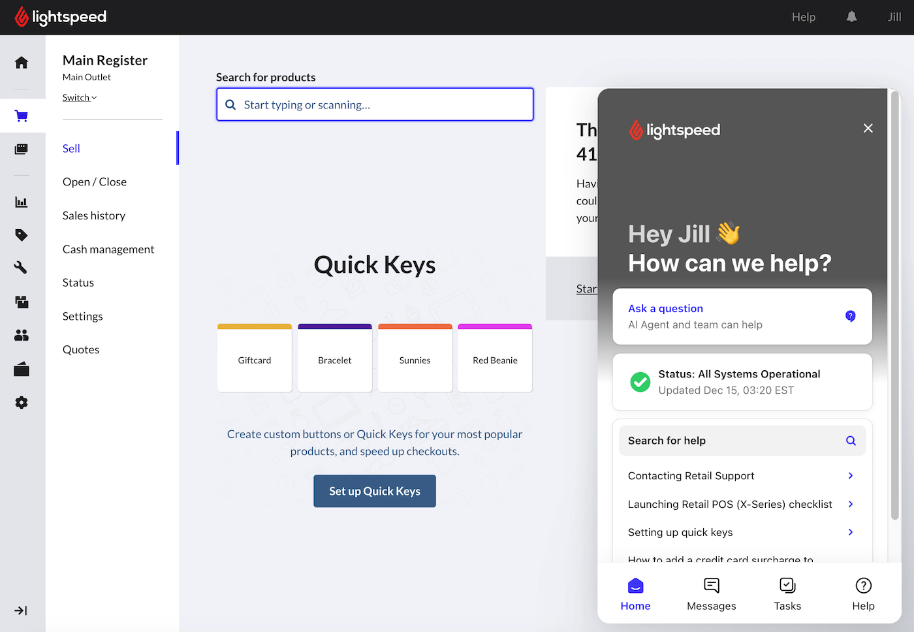Viewport: 914px width, 632px height.
Task: Click the green status checkmark icon
Action: tap(640, 382)
